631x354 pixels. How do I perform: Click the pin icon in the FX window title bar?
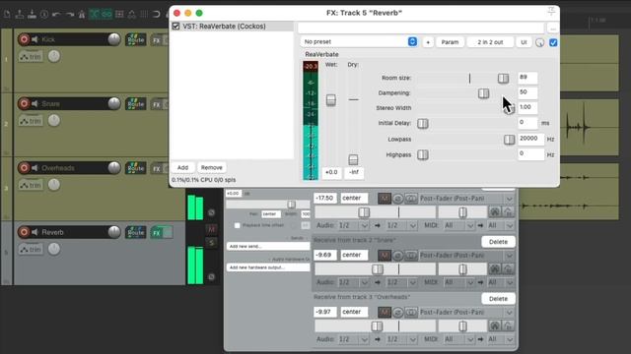(x=551, y=12)
